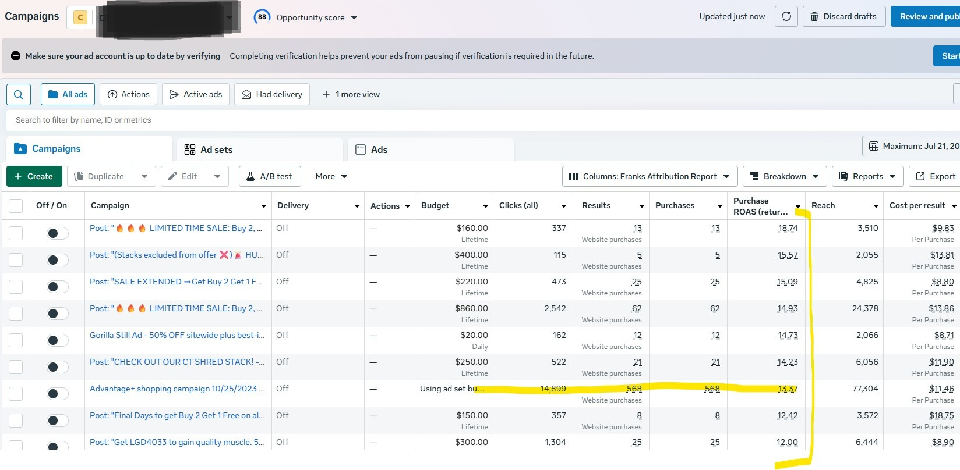Image resolution: width=960 pixels, height=470 pixels.
Task: Open the Final Days Buy 2 Get 1 campaign
Action: click(177, 415)
